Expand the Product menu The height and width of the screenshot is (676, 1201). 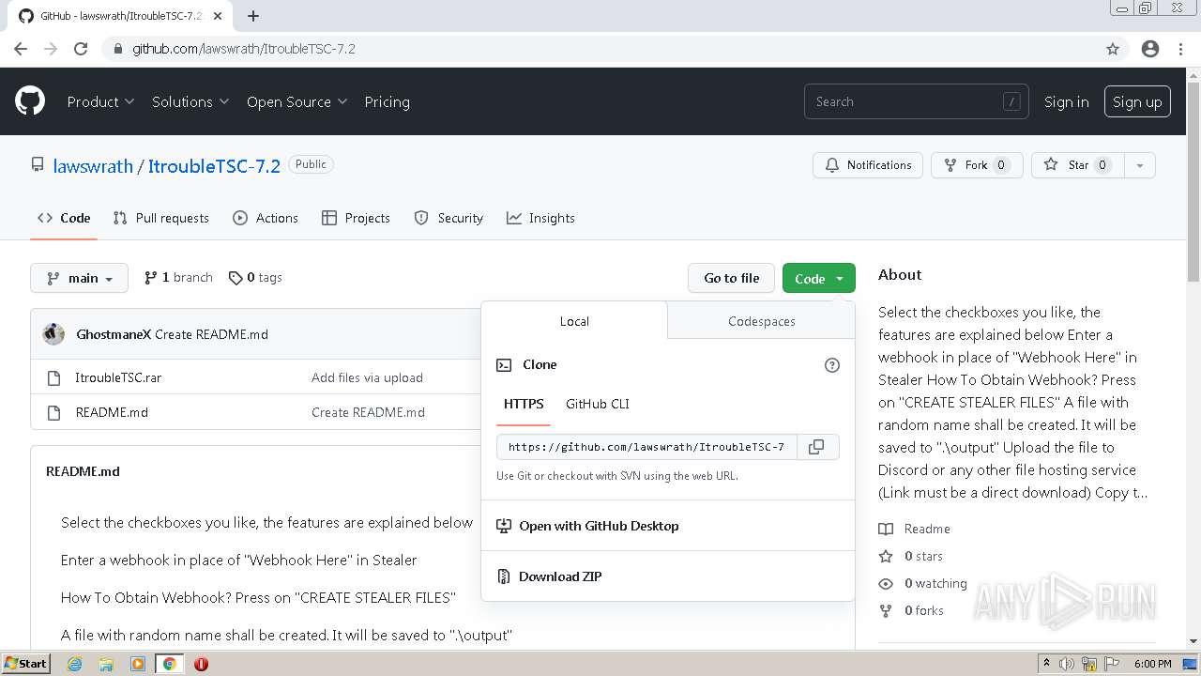point(100,101)
